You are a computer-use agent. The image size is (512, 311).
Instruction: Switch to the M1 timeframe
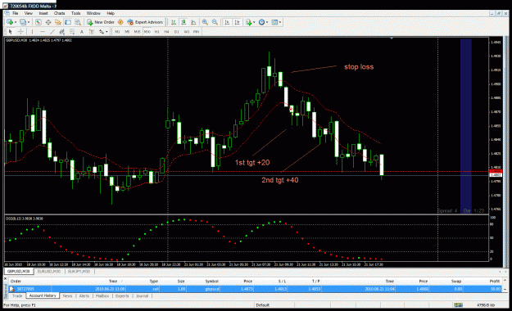tap(117, 32)
